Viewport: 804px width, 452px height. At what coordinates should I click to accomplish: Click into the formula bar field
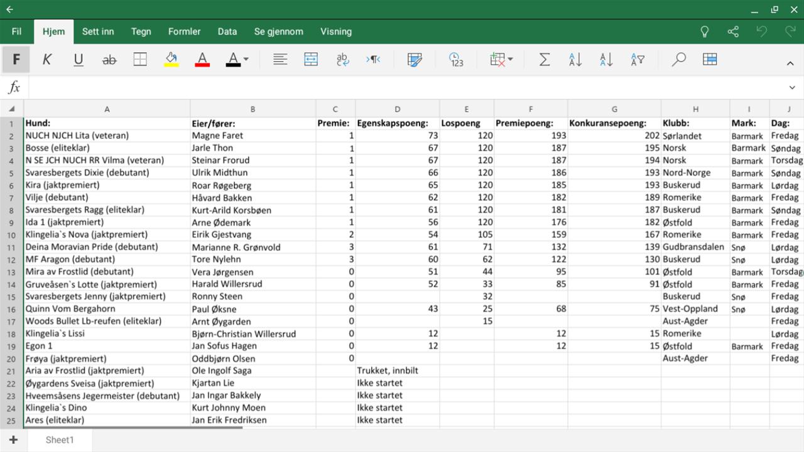[x=405, y=88]
